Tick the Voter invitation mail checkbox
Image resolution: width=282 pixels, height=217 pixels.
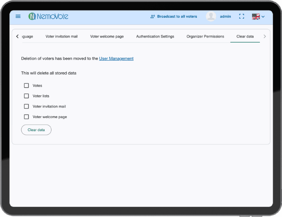[x=26, y=107]
